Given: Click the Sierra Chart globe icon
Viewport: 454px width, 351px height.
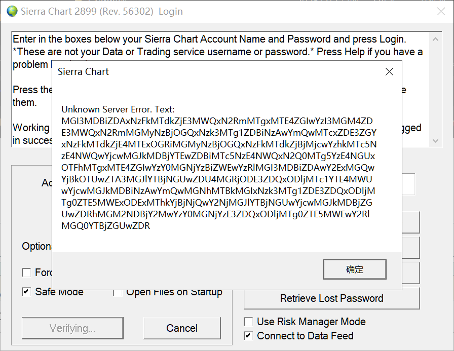Looking at the screenshot, I should (12, 11).
